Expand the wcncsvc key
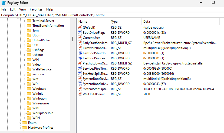Viewport: 224px width, 133px height. tap(24, 74)
